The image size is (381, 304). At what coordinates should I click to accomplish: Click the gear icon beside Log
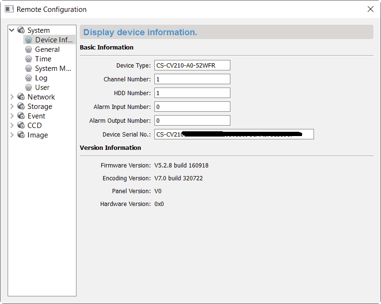coord(29,78)
